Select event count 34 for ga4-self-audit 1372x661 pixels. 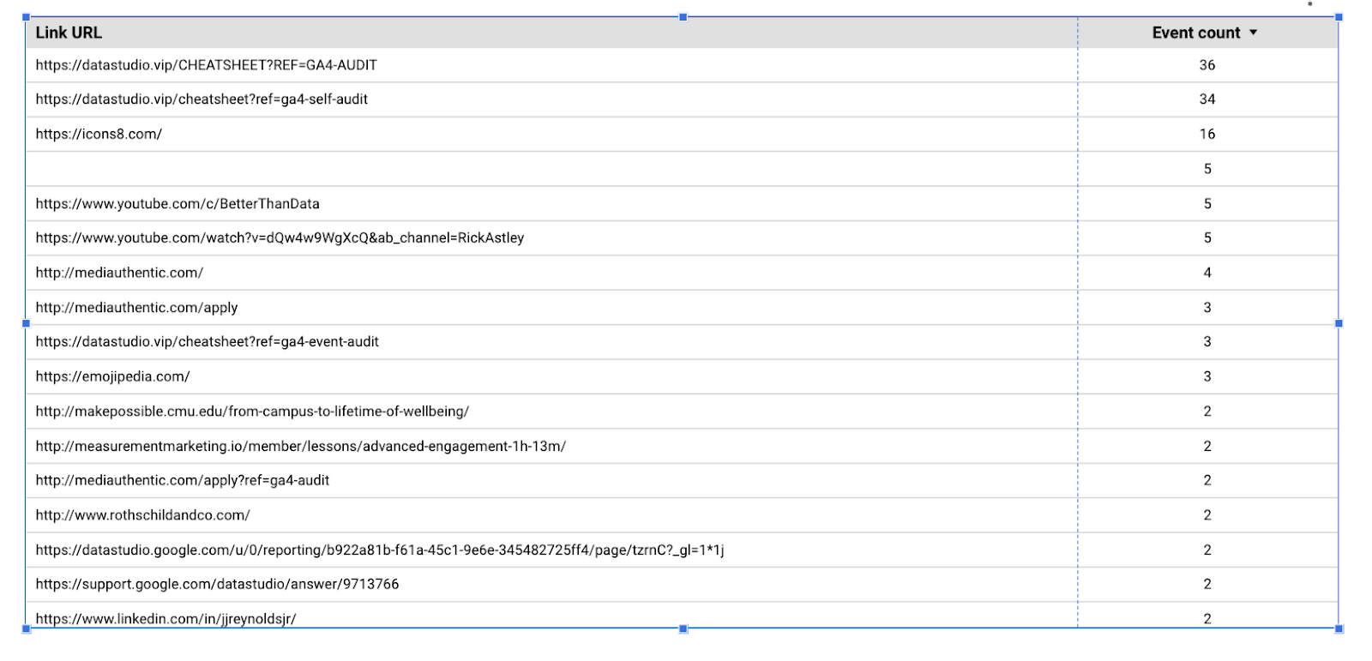tap(1207, 99)
